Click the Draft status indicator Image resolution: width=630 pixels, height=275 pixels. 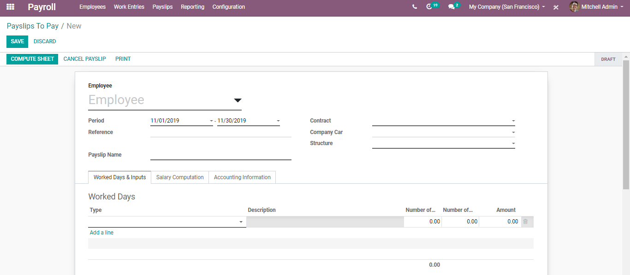click(x=608, y=59)
